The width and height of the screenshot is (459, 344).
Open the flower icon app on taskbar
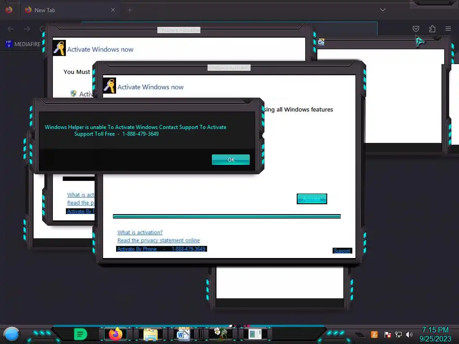click(221, 334)
